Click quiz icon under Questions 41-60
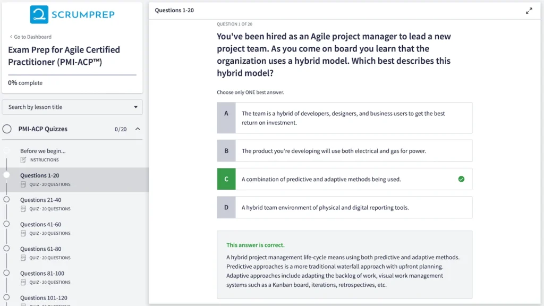This screenshot has height=306, width=544. click(23, 233)
